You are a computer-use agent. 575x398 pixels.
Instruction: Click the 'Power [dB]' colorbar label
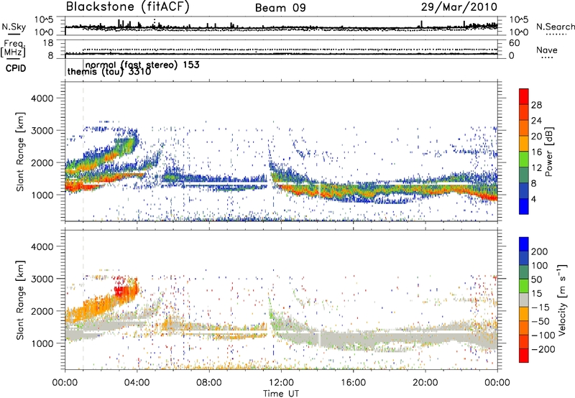click(x=549, y=152)
